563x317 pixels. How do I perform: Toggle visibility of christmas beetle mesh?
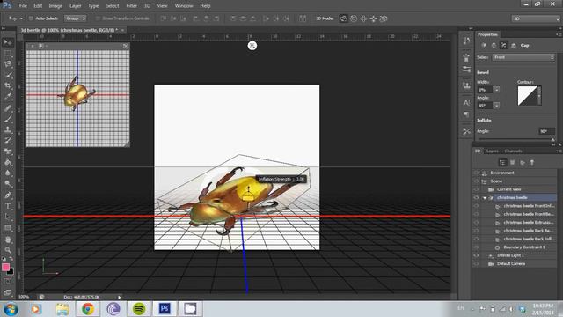point(476,197)
